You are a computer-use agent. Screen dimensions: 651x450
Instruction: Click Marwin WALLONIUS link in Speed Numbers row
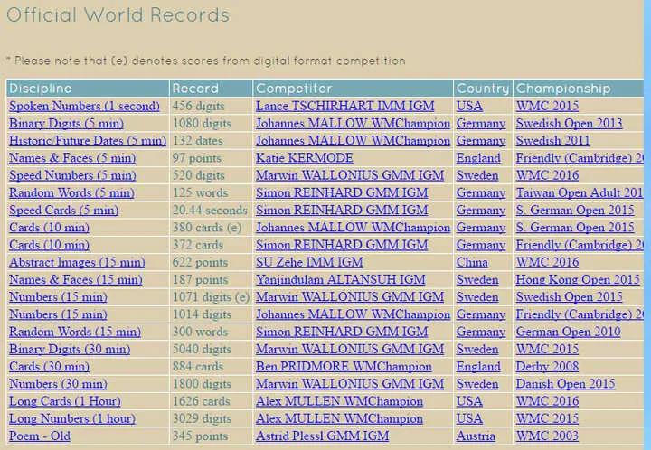[x=350, y=176]
